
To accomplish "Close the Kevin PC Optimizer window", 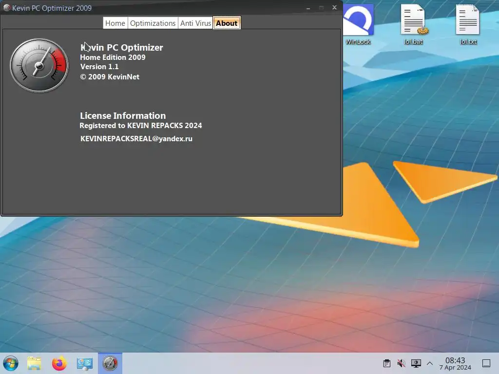I will (334, 8).
